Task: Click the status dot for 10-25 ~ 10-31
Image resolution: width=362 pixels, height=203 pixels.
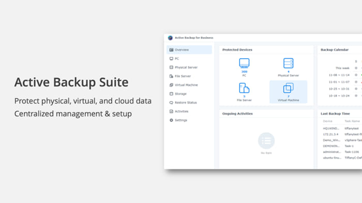Action: (x=356, y=89)
